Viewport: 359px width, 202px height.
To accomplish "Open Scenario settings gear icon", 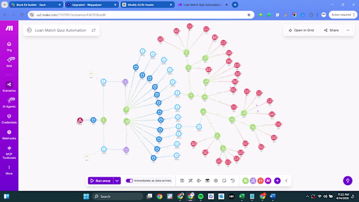I will 216,181.
